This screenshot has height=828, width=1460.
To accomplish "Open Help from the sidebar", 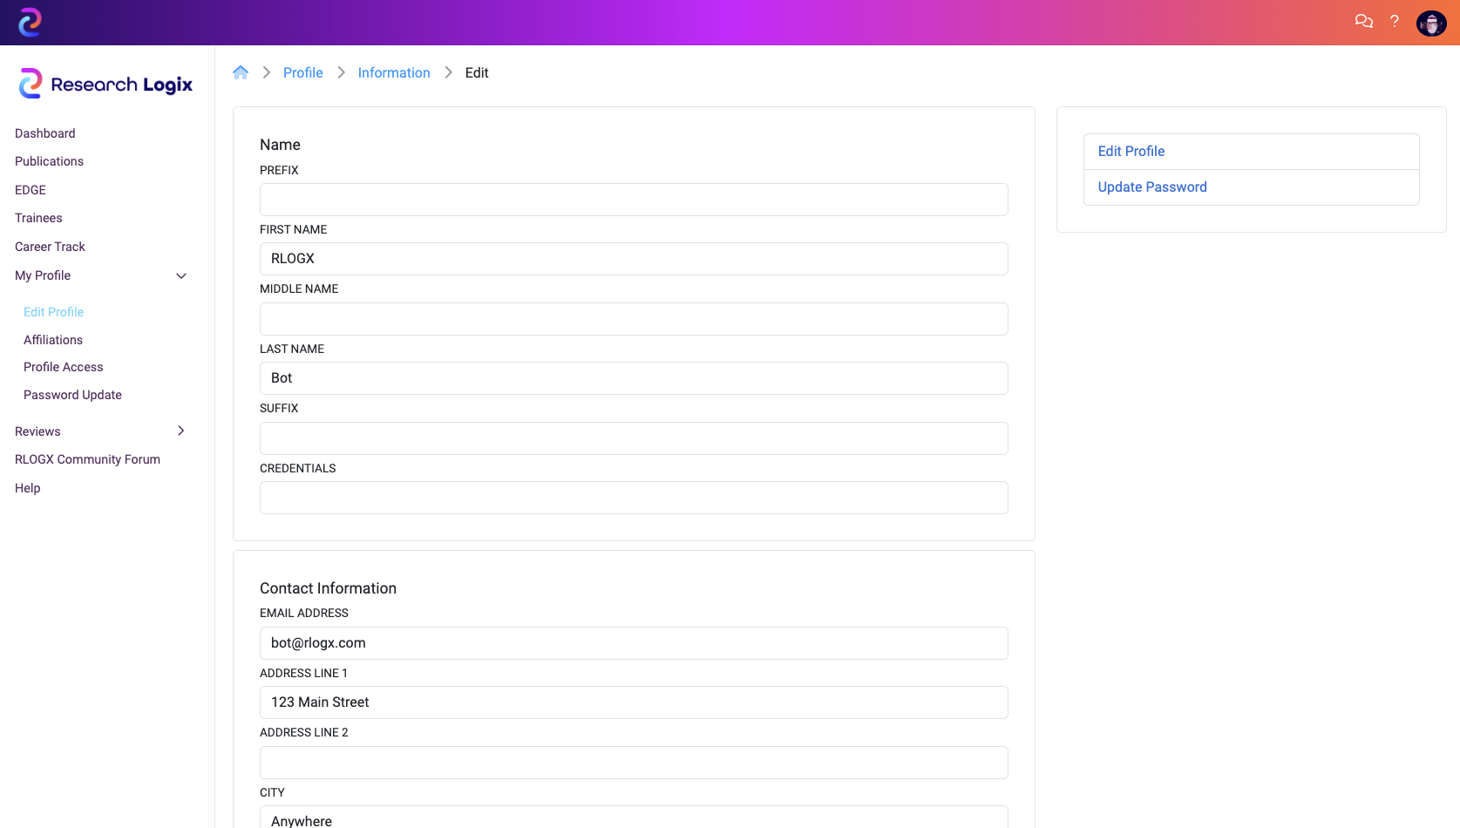I will 28,488.
